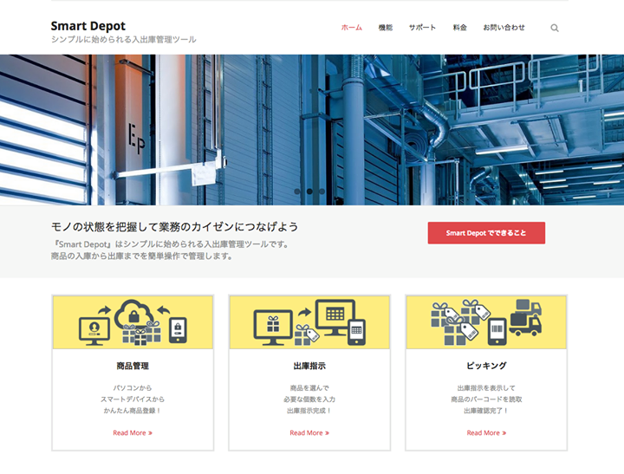Open the search magnifier icon in header
Image resolution: width=624 pixels, height=474 pixels.
(555, 28)
